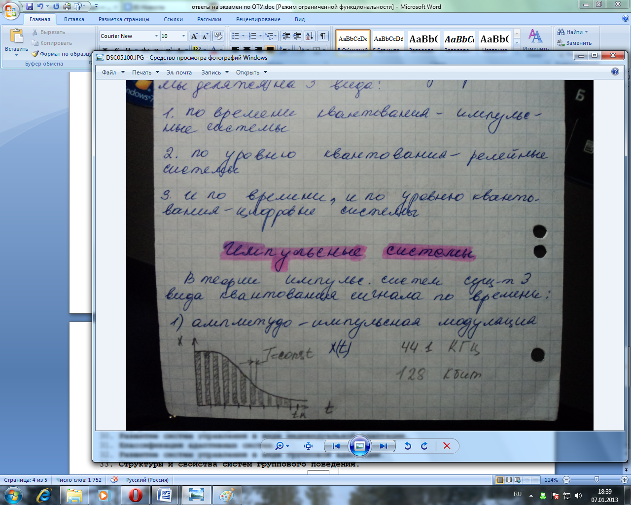Switch to the Вид tab
The width and height of the screenshot is (631, 505).
coord(300,19)
